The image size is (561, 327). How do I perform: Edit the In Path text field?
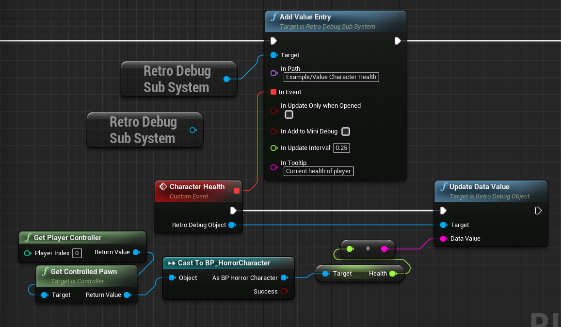331,77
